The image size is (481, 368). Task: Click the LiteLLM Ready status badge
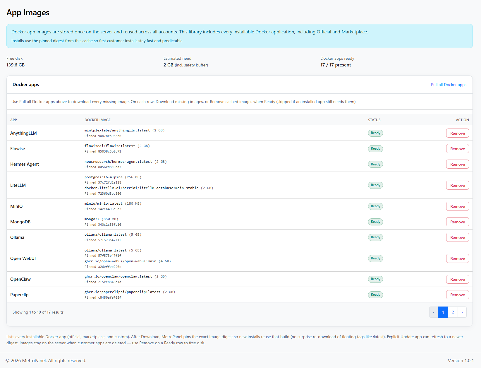pyautogui.click(x=375, y=185)
